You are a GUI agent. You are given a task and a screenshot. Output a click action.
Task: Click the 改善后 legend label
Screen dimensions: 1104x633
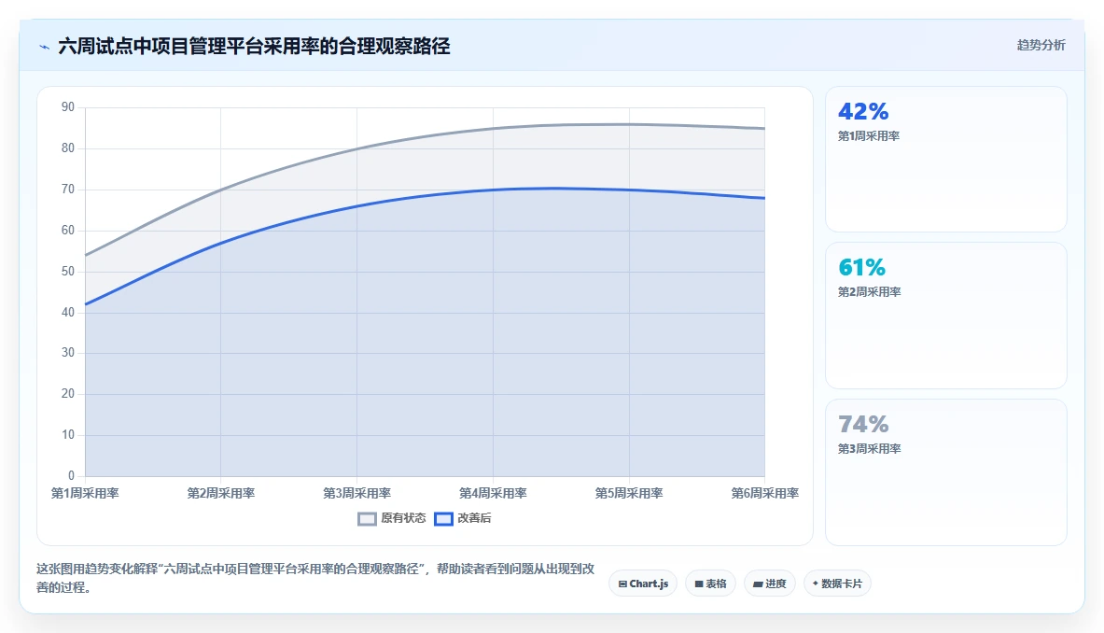click(475, 518)
